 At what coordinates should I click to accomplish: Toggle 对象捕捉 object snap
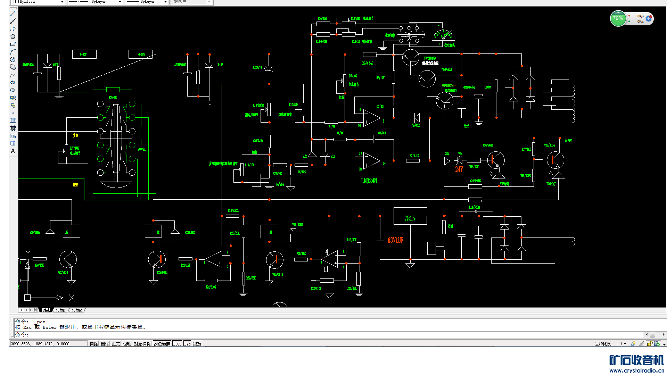click(142, 344)
